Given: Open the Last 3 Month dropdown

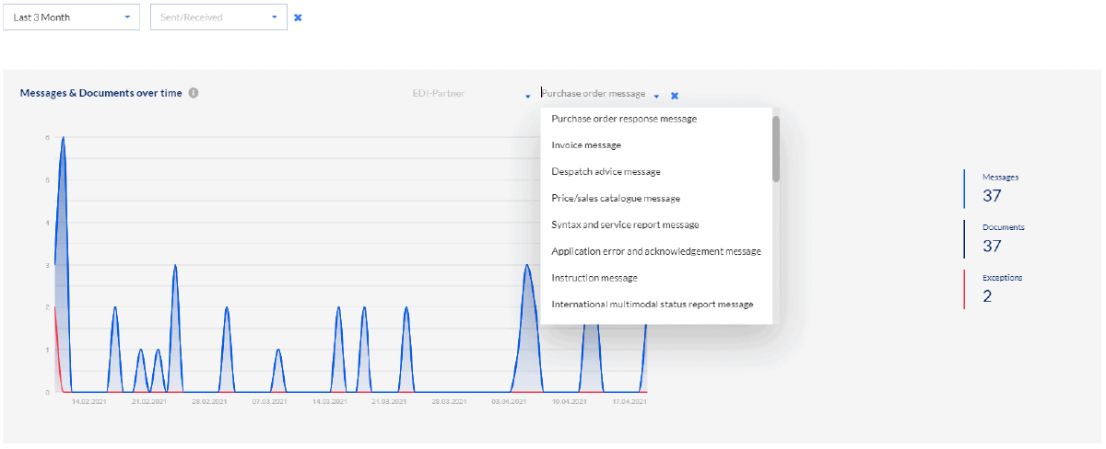Looking at the screenshot, I should coord(72,17).
